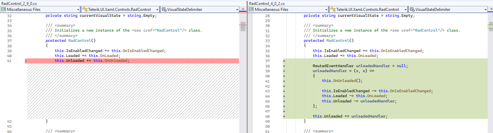Expand the left Miscellaneous Files dropdown arrow
Screen dimensions: 493x133
[78, 10]
